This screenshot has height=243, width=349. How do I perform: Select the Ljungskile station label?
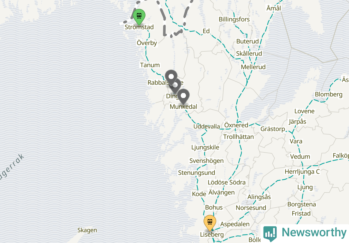pyautogui.click(x=205, y=147)
